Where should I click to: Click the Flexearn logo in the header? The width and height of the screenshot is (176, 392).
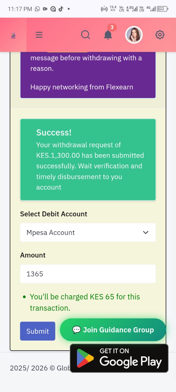tap(13, 35)
